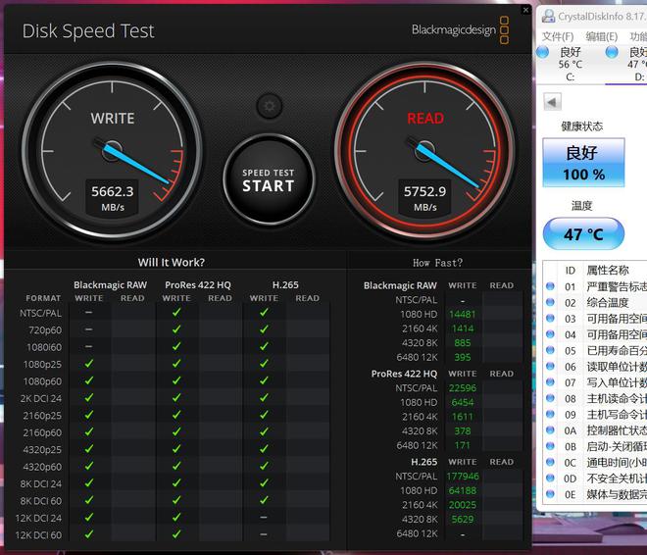Click the 8K DCI 24 format row label
647x555 pixels.
click(x=41, y=483)
